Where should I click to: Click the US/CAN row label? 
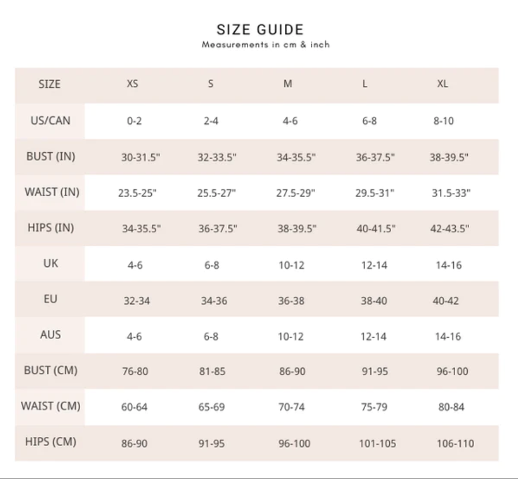pos(51,120)
